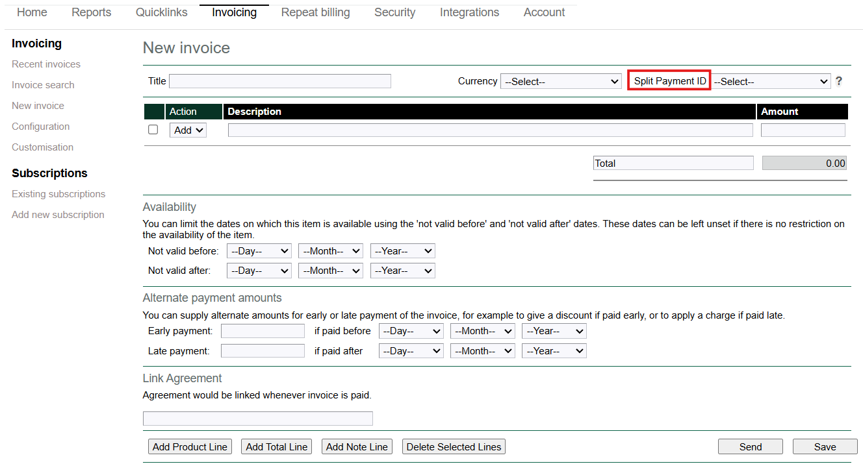Screen dimensions: 863x475
Task: Click the Early payment amount field
Action: point(263,331)
